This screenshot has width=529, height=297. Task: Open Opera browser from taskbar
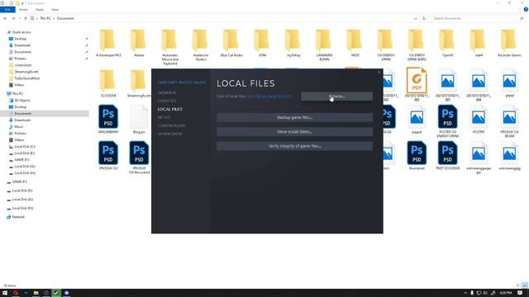(15, 293)
